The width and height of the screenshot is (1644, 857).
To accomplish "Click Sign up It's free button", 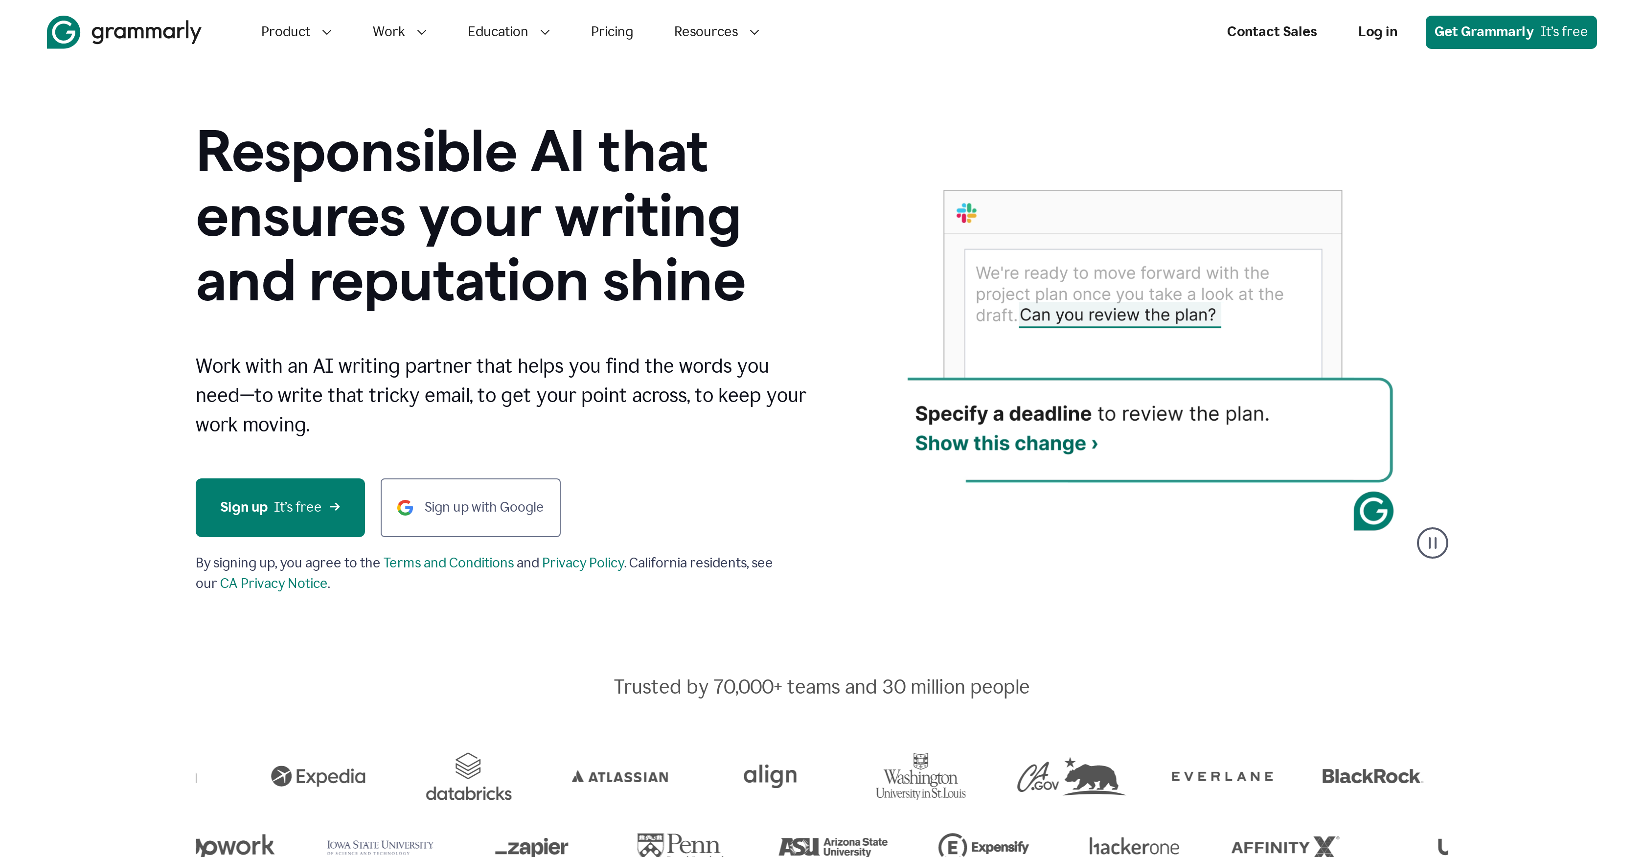I will pyautogui.click(x=279, y=507).
